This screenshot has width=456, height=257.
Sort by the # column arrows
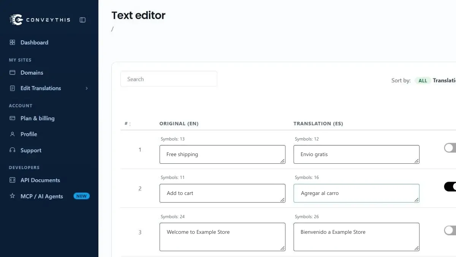[130, 124]
